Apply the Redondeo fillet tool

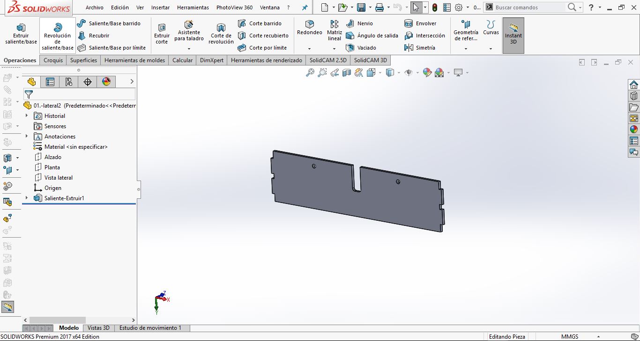coord(310,28)
